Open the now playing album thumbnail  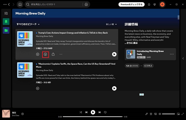6,114
